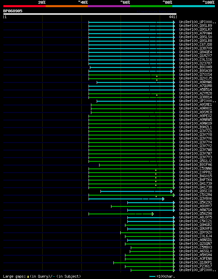Click the UniRef100_P23617 label
This screenshot has height=279, width=218.
196,266
